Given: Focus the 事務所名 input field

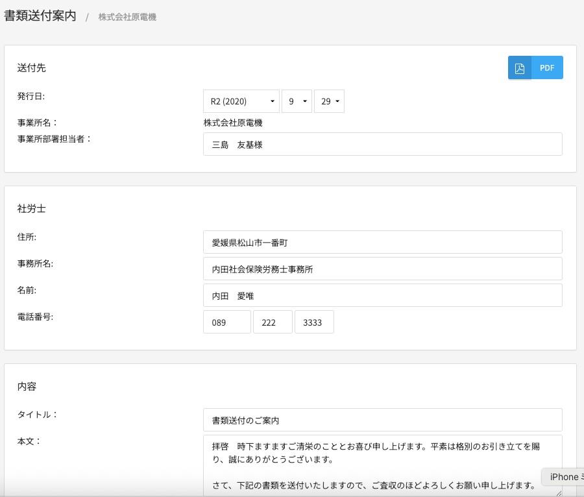Looking at the screenshot, I should pyautogui.click(x=382, y=269).
